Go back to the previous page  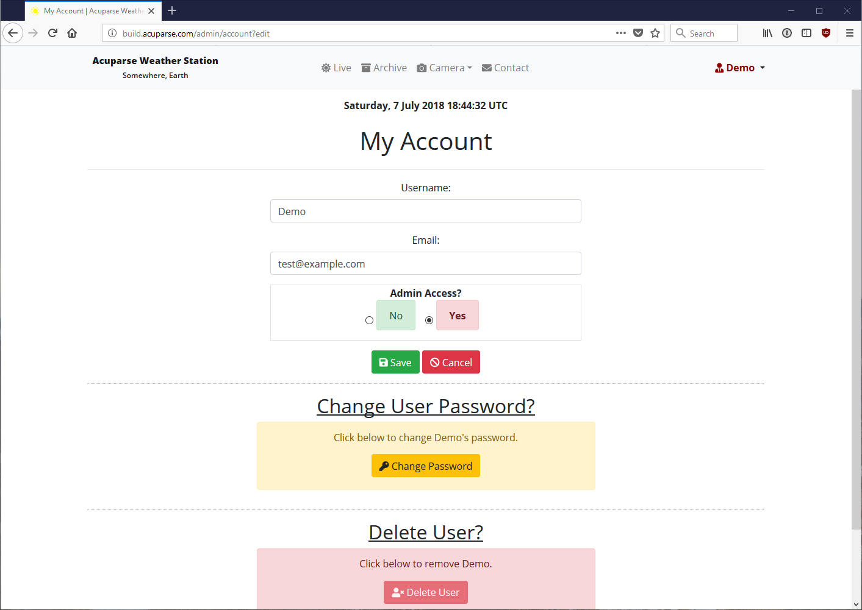coord(13,33)
